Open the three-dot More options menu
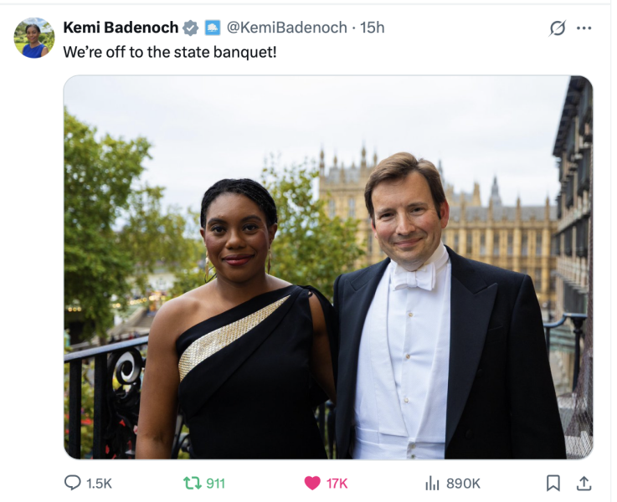The image size is (617, 502). click(x=584, y=28)
